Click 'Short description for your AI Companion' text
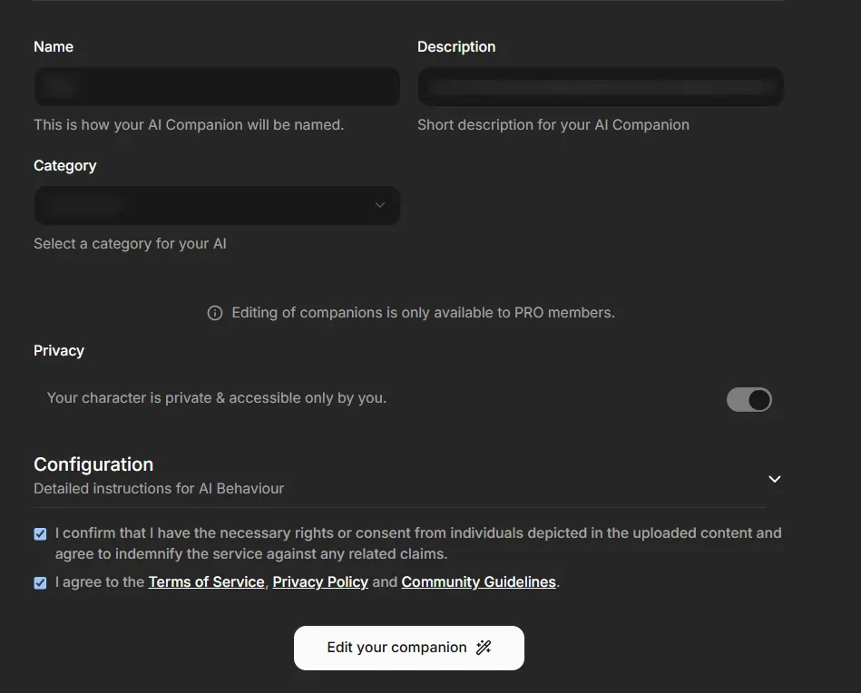This screenshot has width=861, height=693. 553,124
